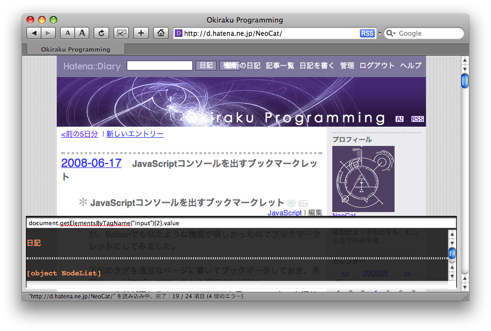Add a bookmark with the plus icon
Viewport: 491px width, 331px height.
click(141, 33)
